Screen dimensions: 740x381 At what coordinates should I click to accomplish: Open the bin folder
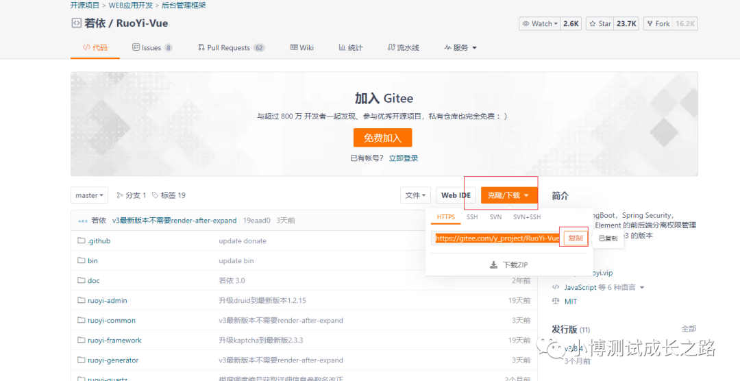click(92, 260)
